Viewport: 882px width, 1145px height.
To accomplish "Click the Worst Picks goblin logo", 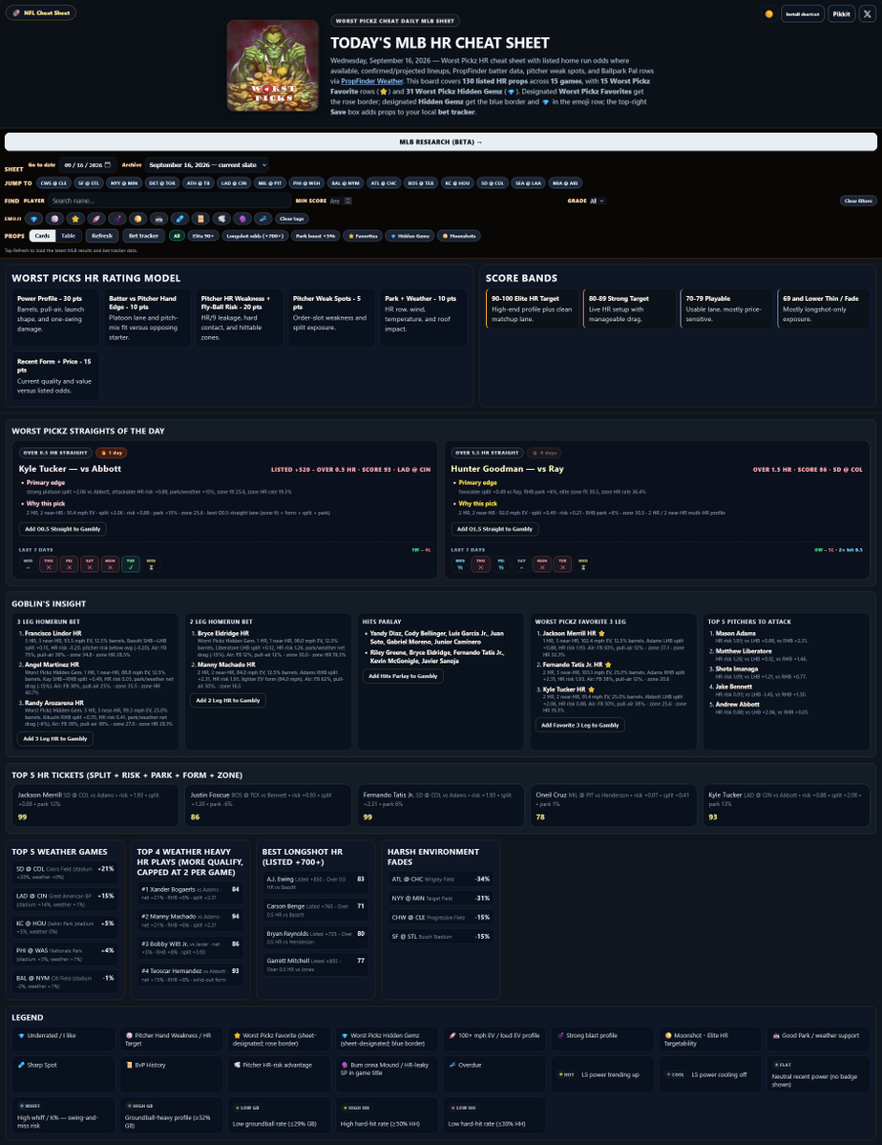I will [272, 66].
